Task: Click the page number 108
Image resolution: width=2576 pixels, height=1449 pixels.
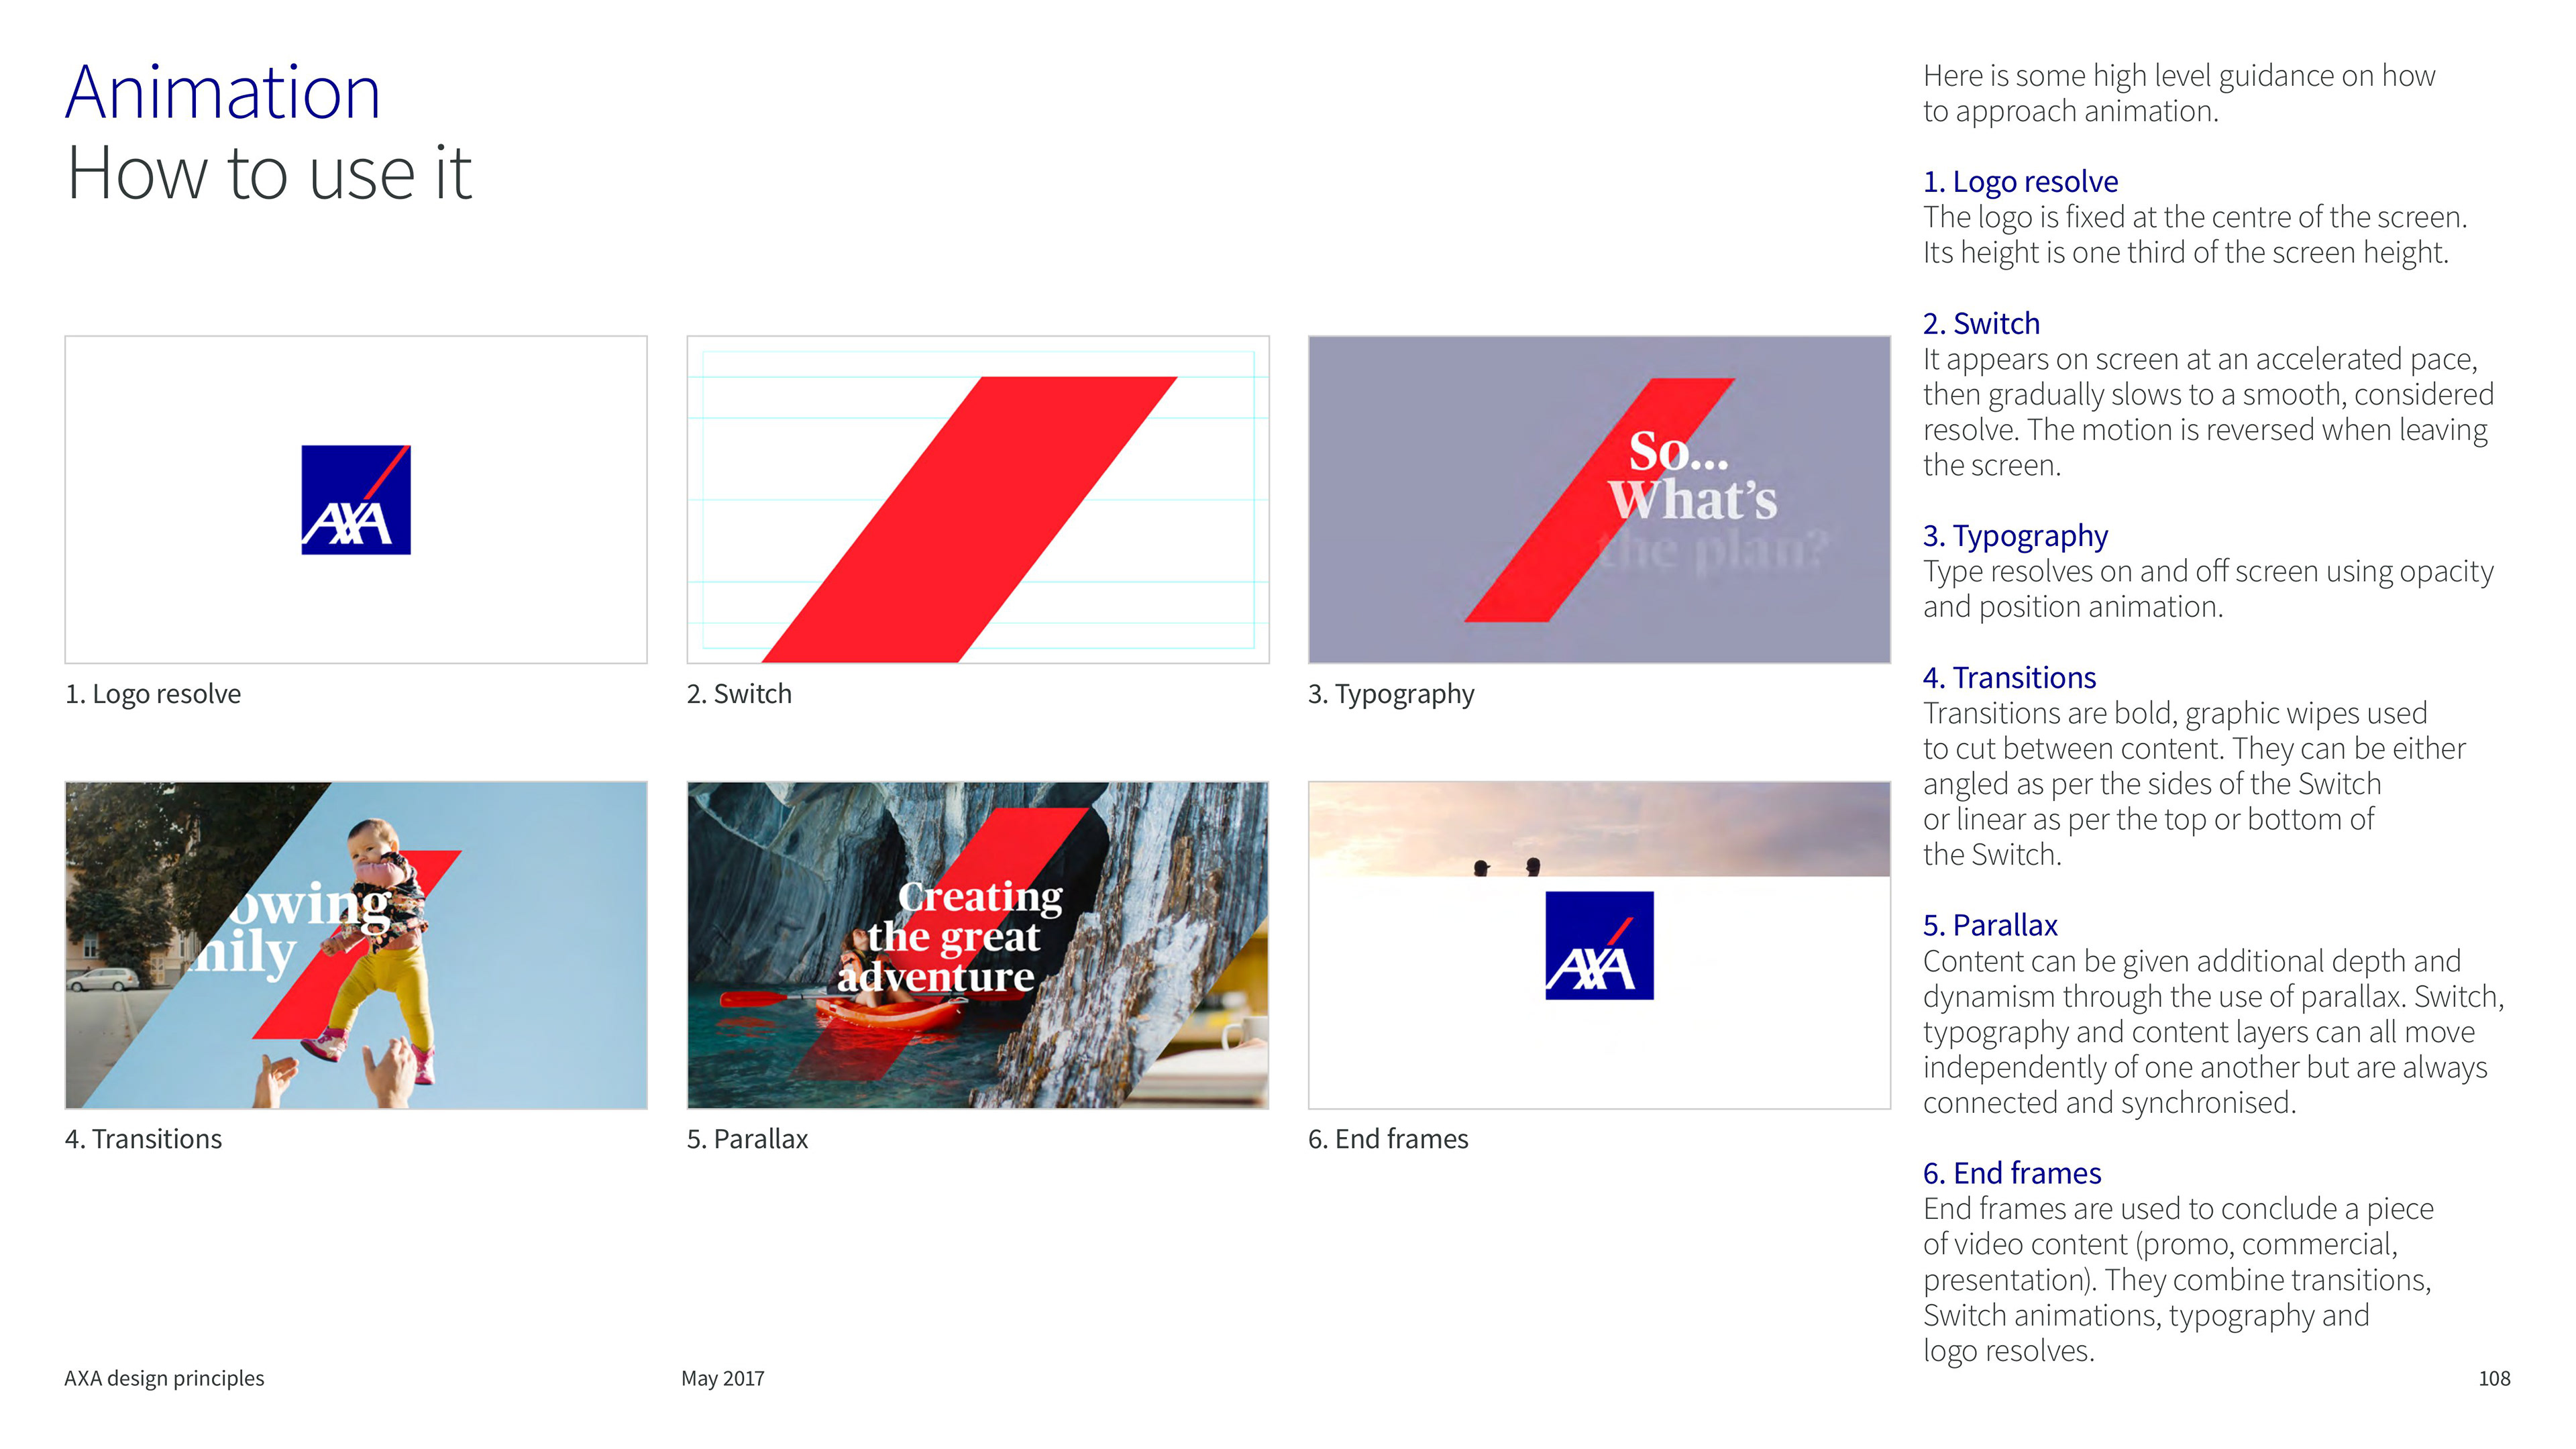Action: point(2494,1378)
